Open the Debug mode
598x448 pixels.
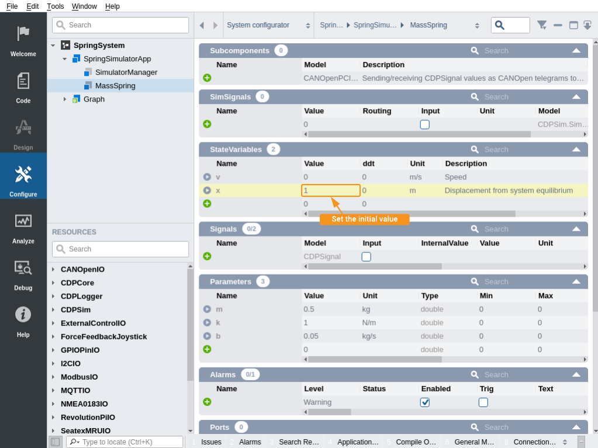pyautogui.click(x=23, y=273)
